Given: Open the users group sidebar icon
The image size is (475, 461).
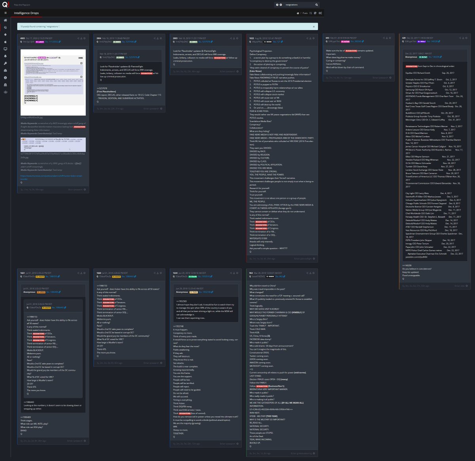Looking at the screenshot, I should point(5,92).
